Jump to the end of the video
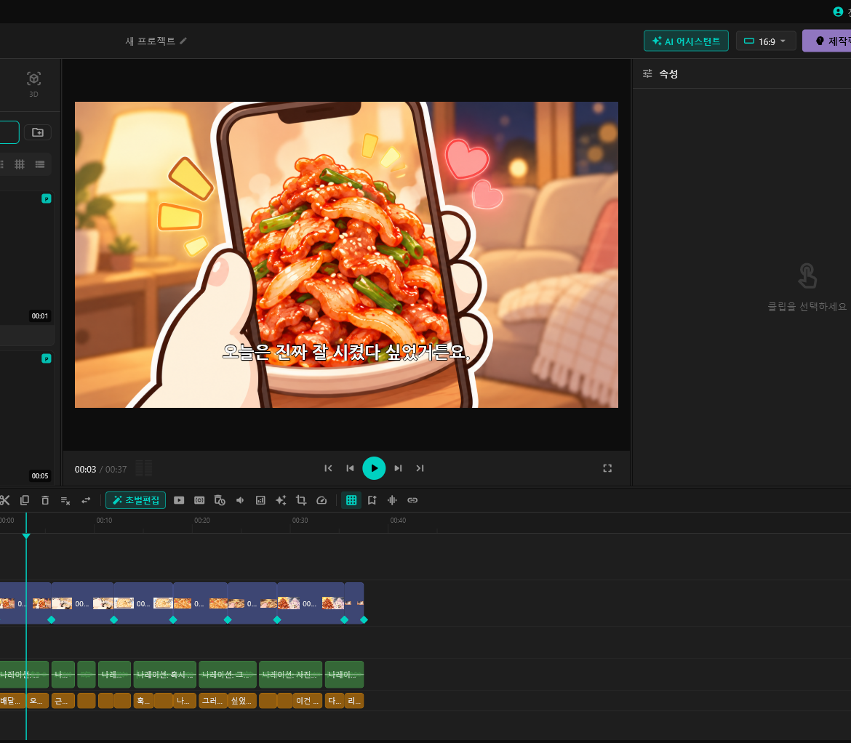Viewport: 851px width, 743px height. 420,468
